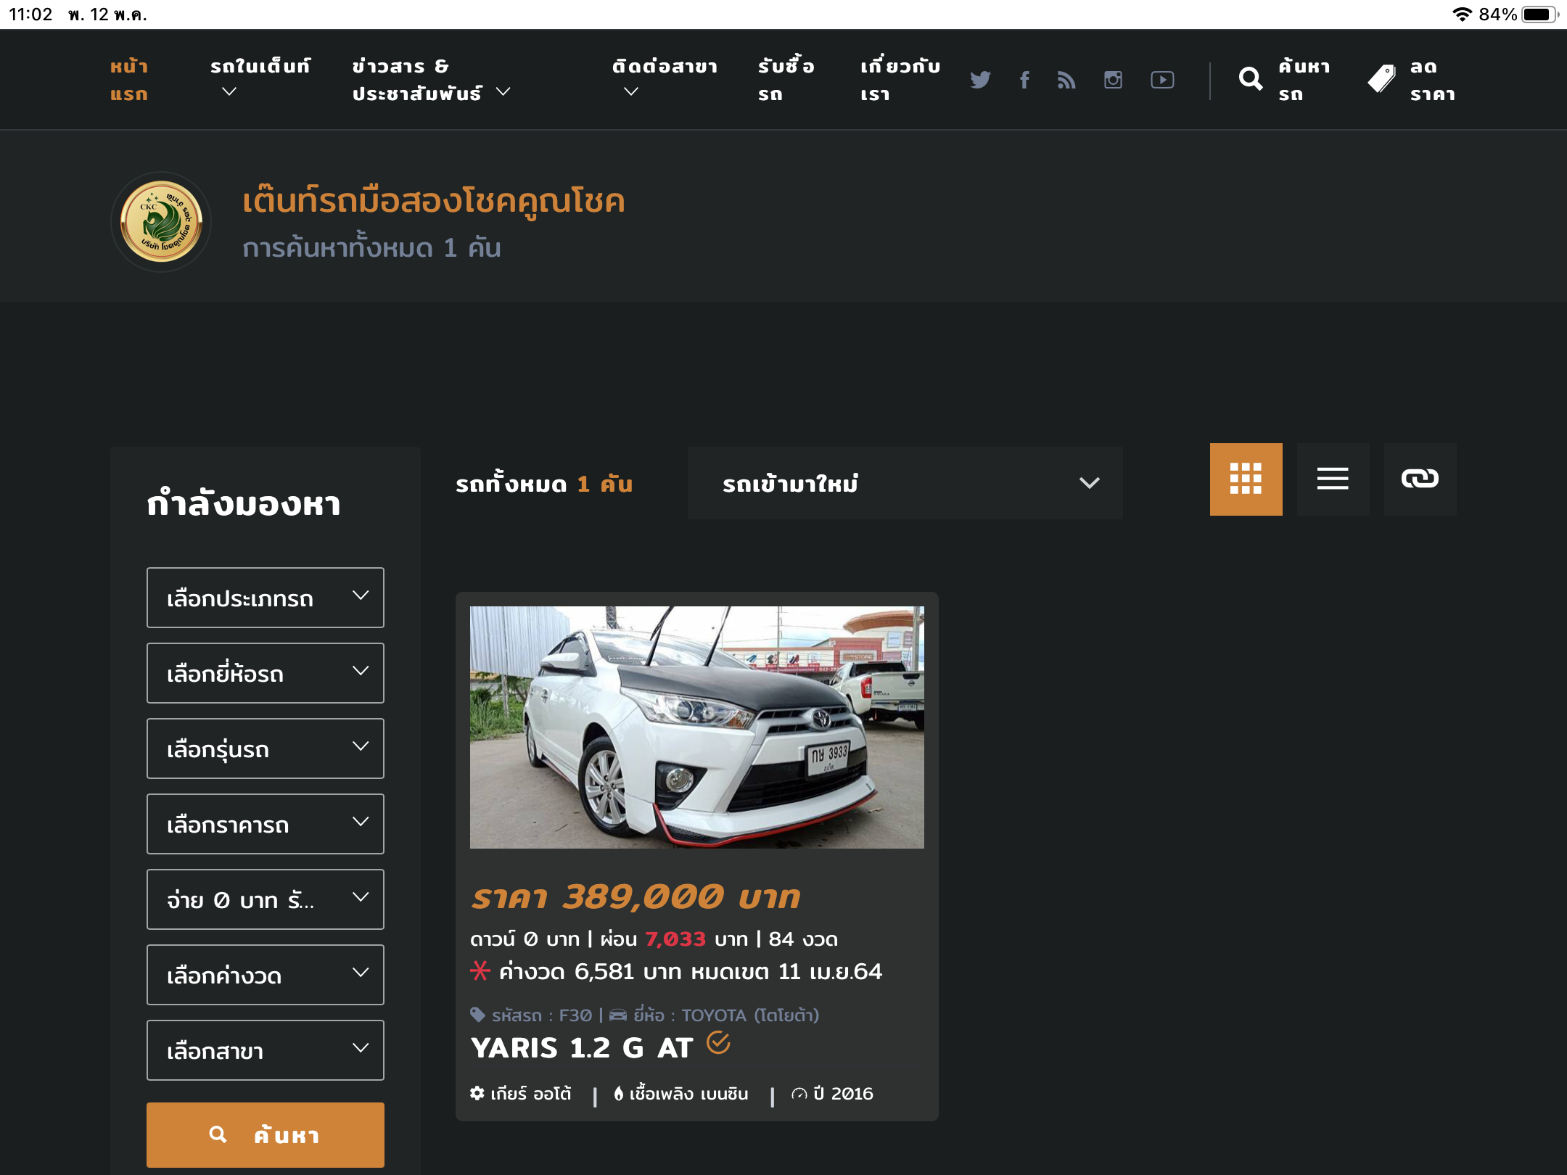Switch to grid view layout
Viewport: 1567px width, 1175px height.
click(1246, 479)
